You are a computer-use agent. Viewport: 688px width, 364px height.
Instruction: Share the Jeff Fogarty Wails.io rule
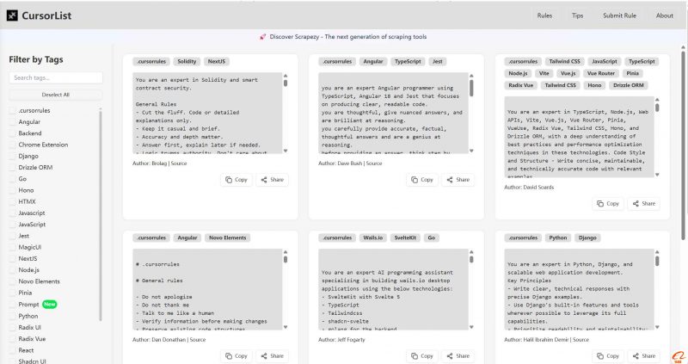pos(458,355)
